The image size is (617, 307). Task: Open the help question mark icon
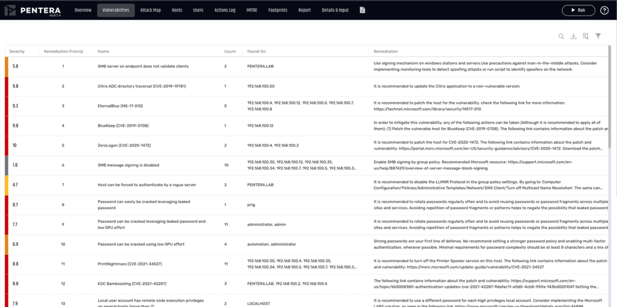(604, 10)
